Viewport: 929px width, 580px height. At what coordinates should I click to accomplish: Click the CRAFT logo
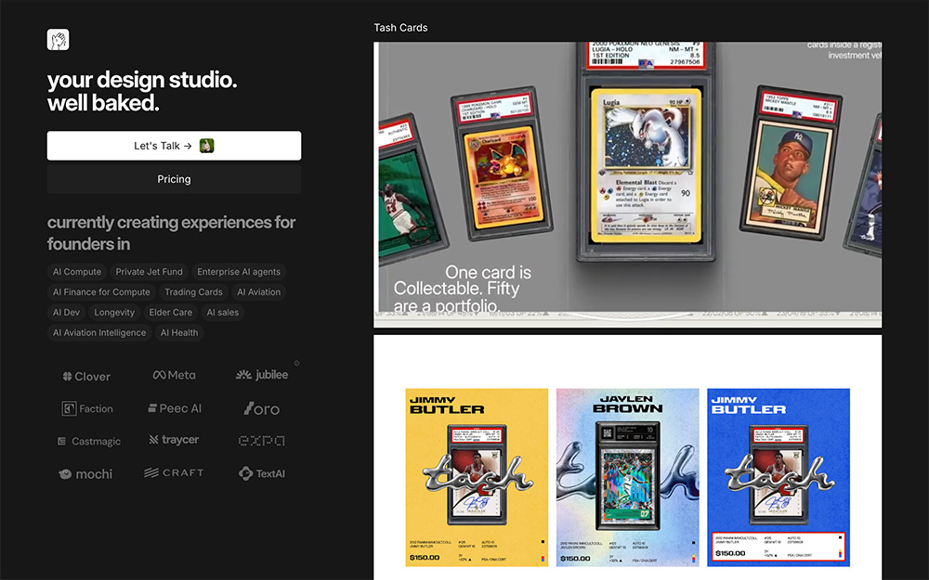pyautogui.click(x=175, y=473)
